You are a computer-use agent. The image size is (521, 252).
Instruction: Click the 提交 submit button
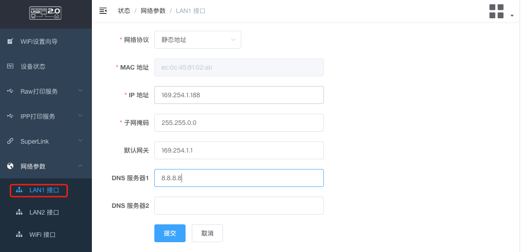click(170, 233)
